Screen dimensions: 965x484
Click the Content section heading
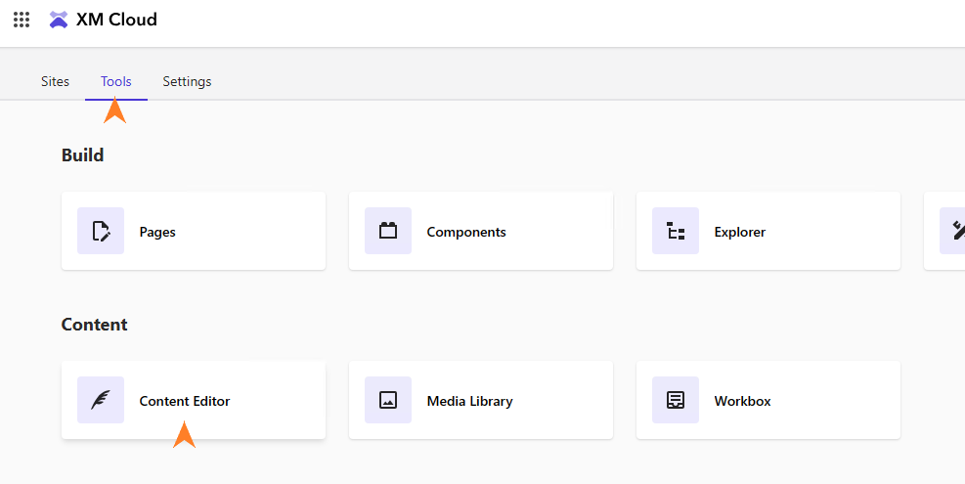(x=94, y=325)
